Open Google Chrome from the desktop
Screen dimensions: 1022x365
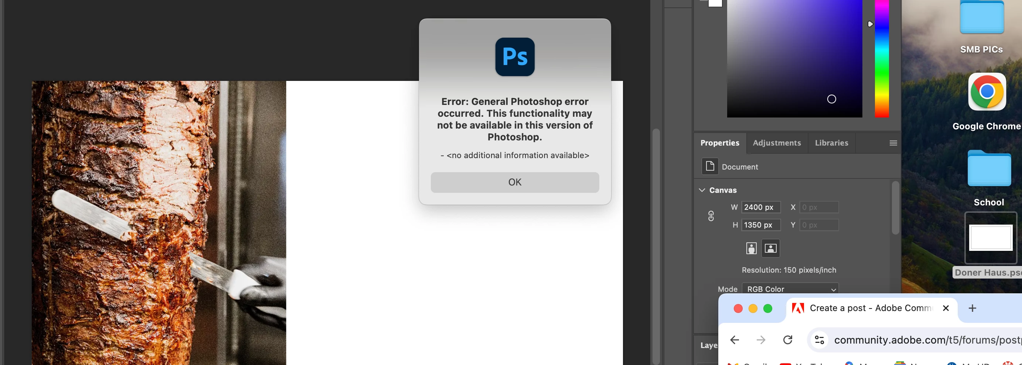(x=987, y=92)
